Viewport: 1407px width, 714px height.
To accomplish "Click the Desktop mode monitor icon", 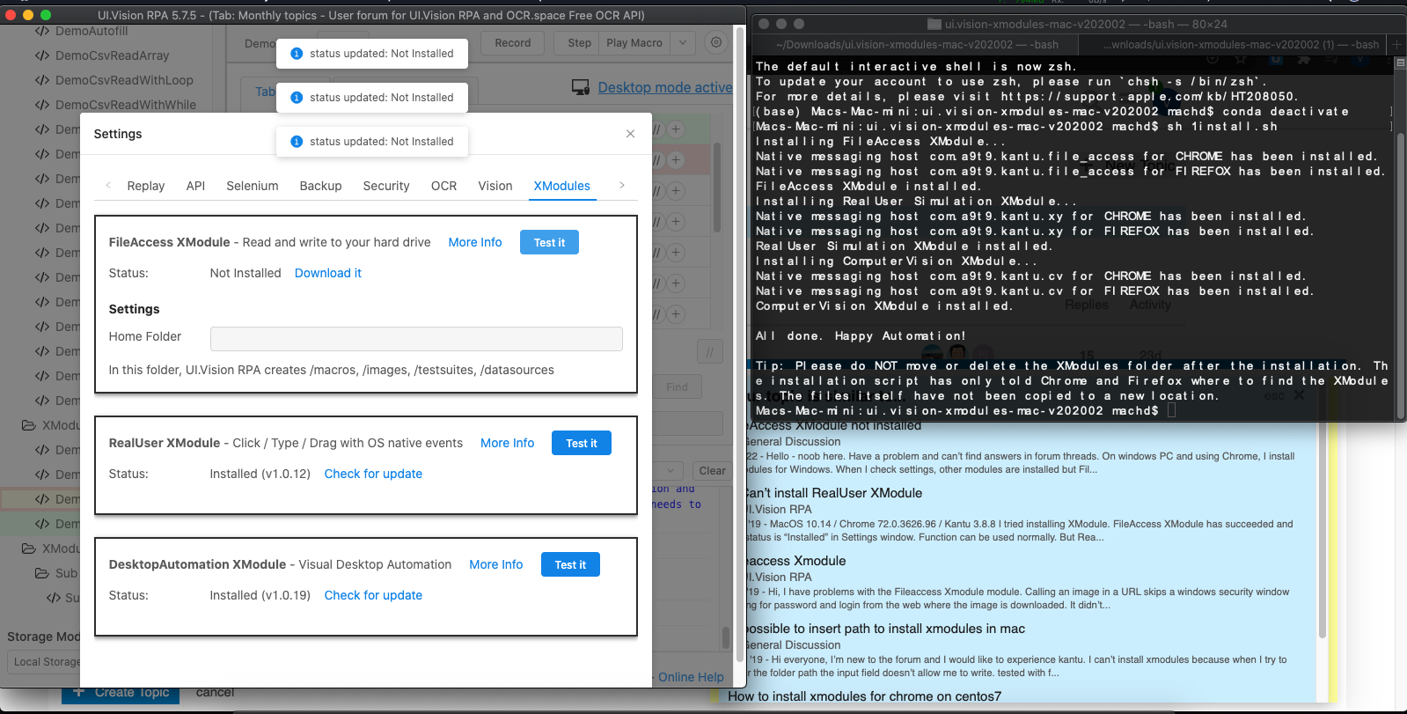I will 581,87.
